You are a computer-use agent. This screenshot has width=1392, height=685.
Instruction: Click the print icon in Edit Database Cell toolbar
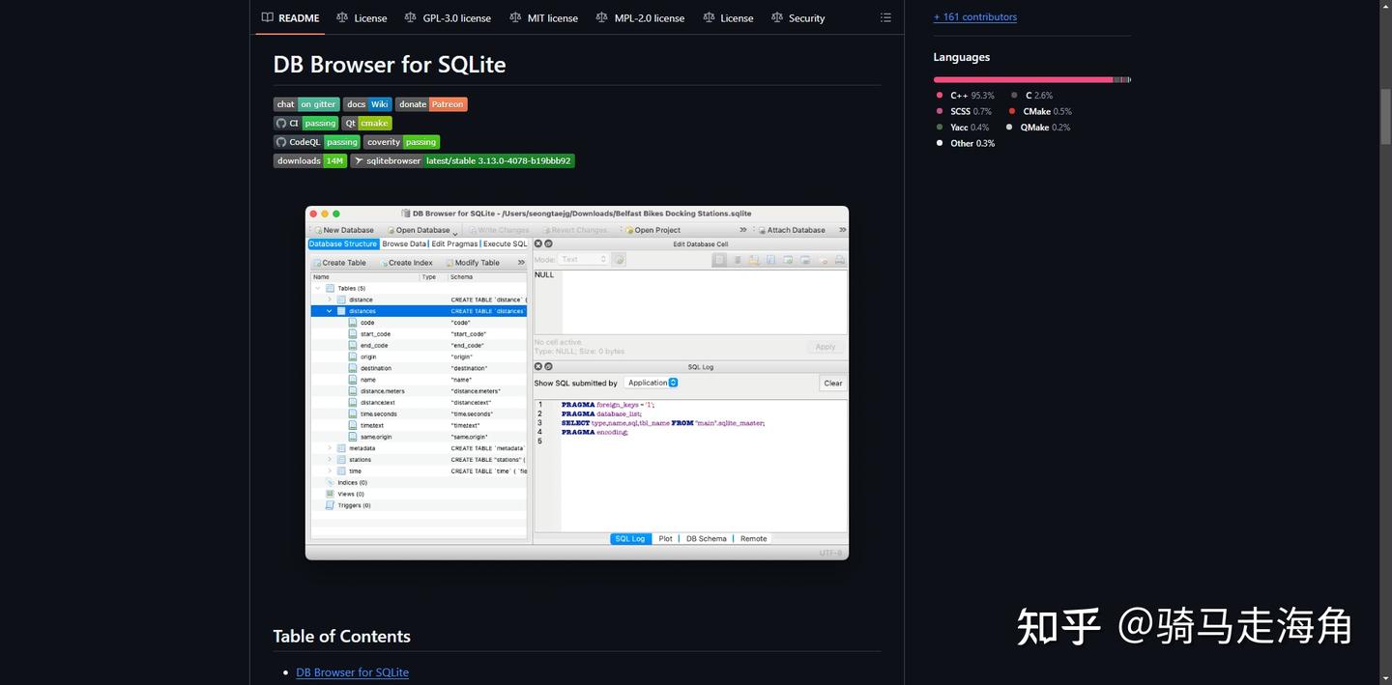click(x=839, y=260)
